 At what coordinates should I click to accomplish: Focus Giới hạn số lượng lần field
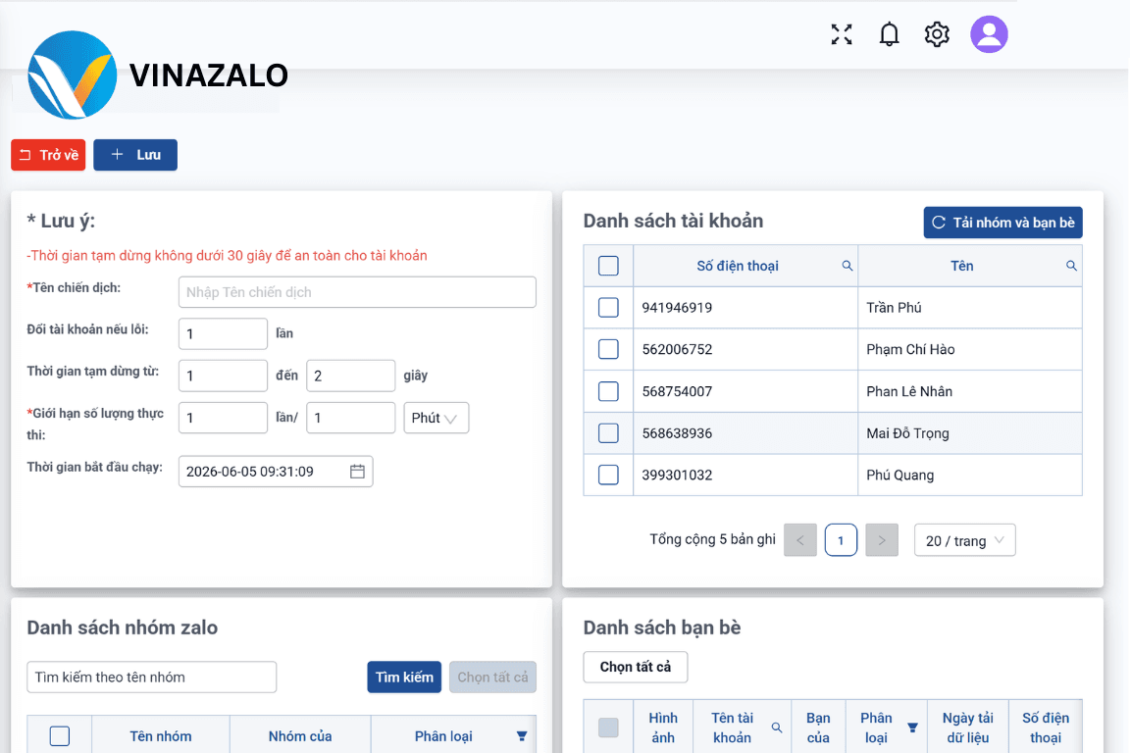coord(223,418)
